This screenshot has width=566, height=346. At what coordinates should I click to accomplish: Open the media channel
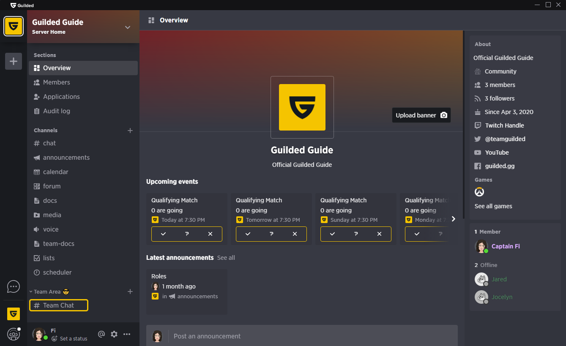point(83,215)
